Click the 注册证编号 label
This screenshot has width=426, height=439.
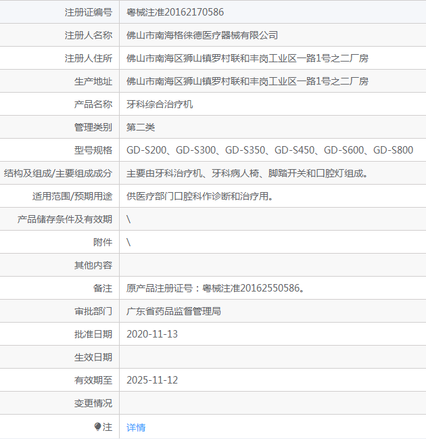pos(89,12)
